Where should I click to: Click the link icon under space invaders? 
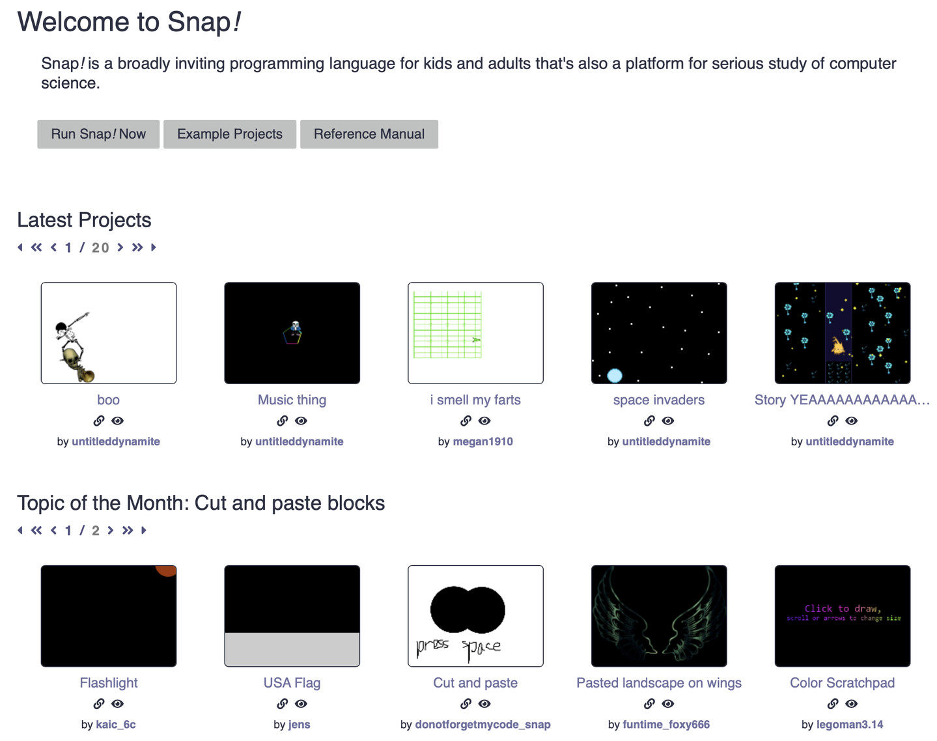click(649, 421)
